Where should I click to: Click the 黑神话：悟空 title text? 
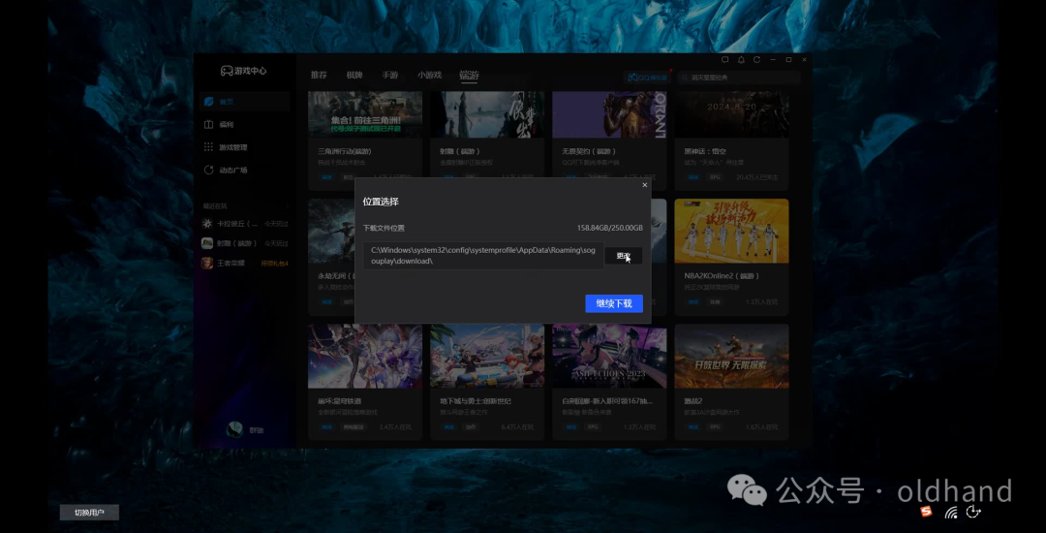pos(706,151)
